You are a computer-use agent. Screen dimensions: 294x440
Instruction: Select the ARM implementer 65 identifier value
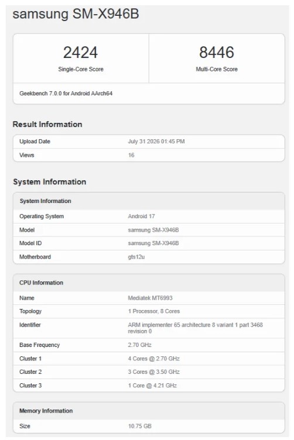(196, 328)
